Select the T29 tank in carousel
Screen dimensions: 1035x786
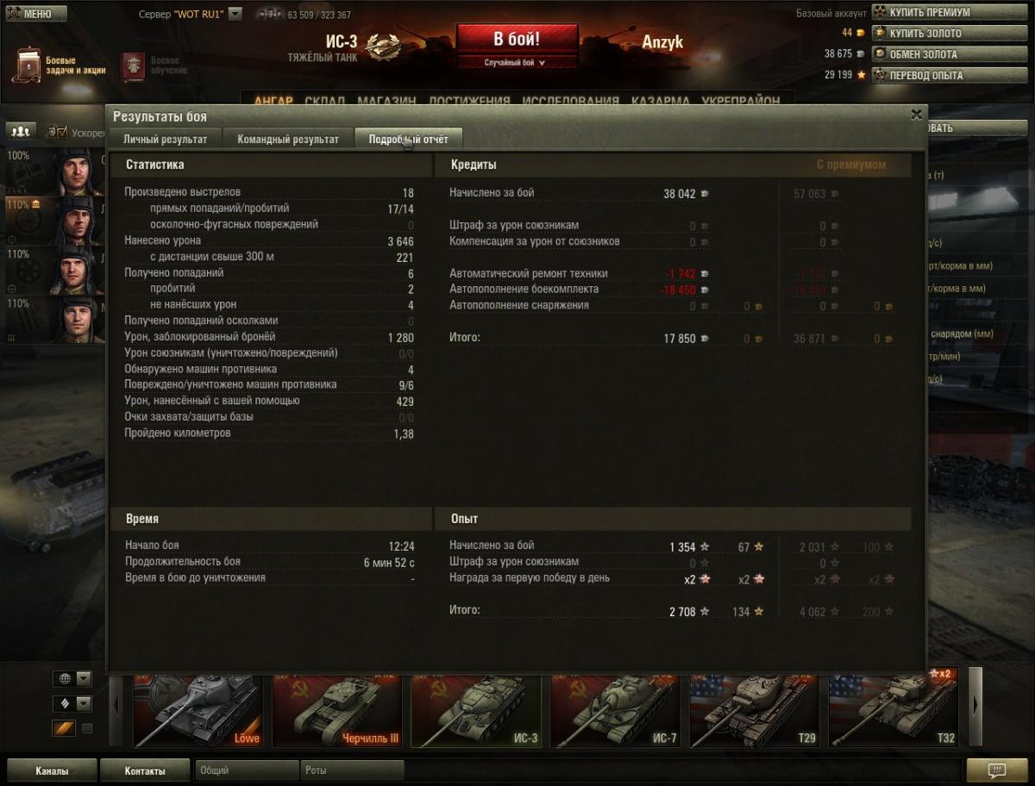[755, 709]
